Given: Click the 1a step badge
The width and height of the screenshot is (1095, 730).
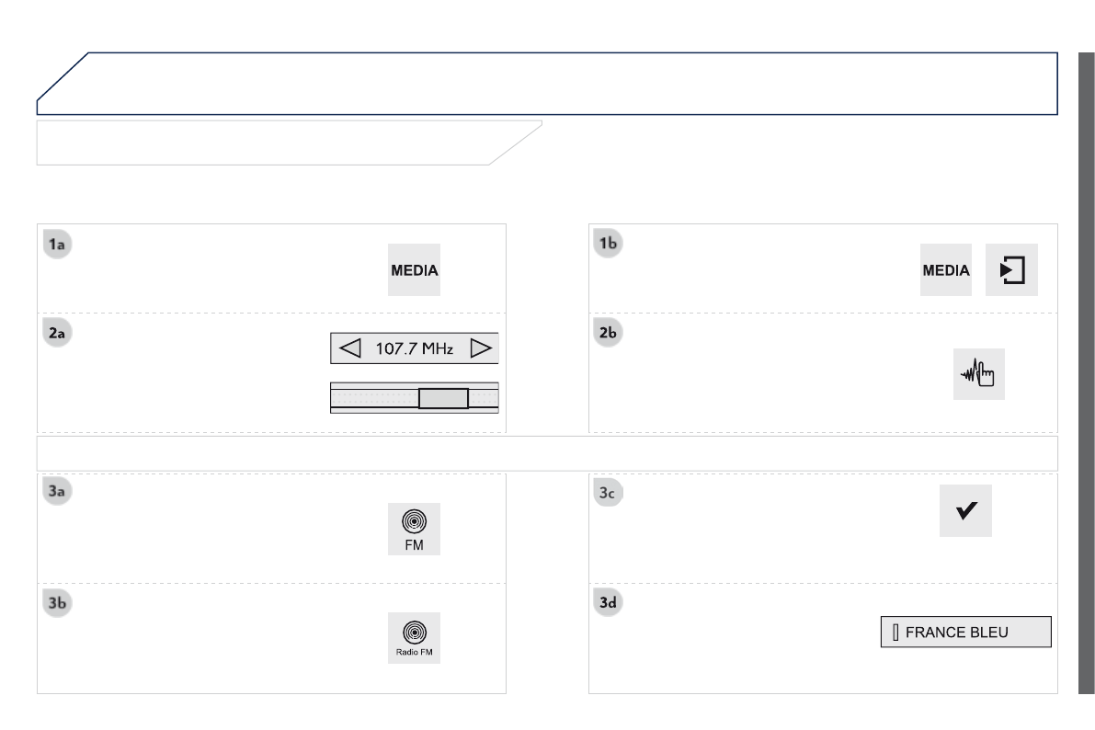Looking at the screenshot, I should [58, 244].
